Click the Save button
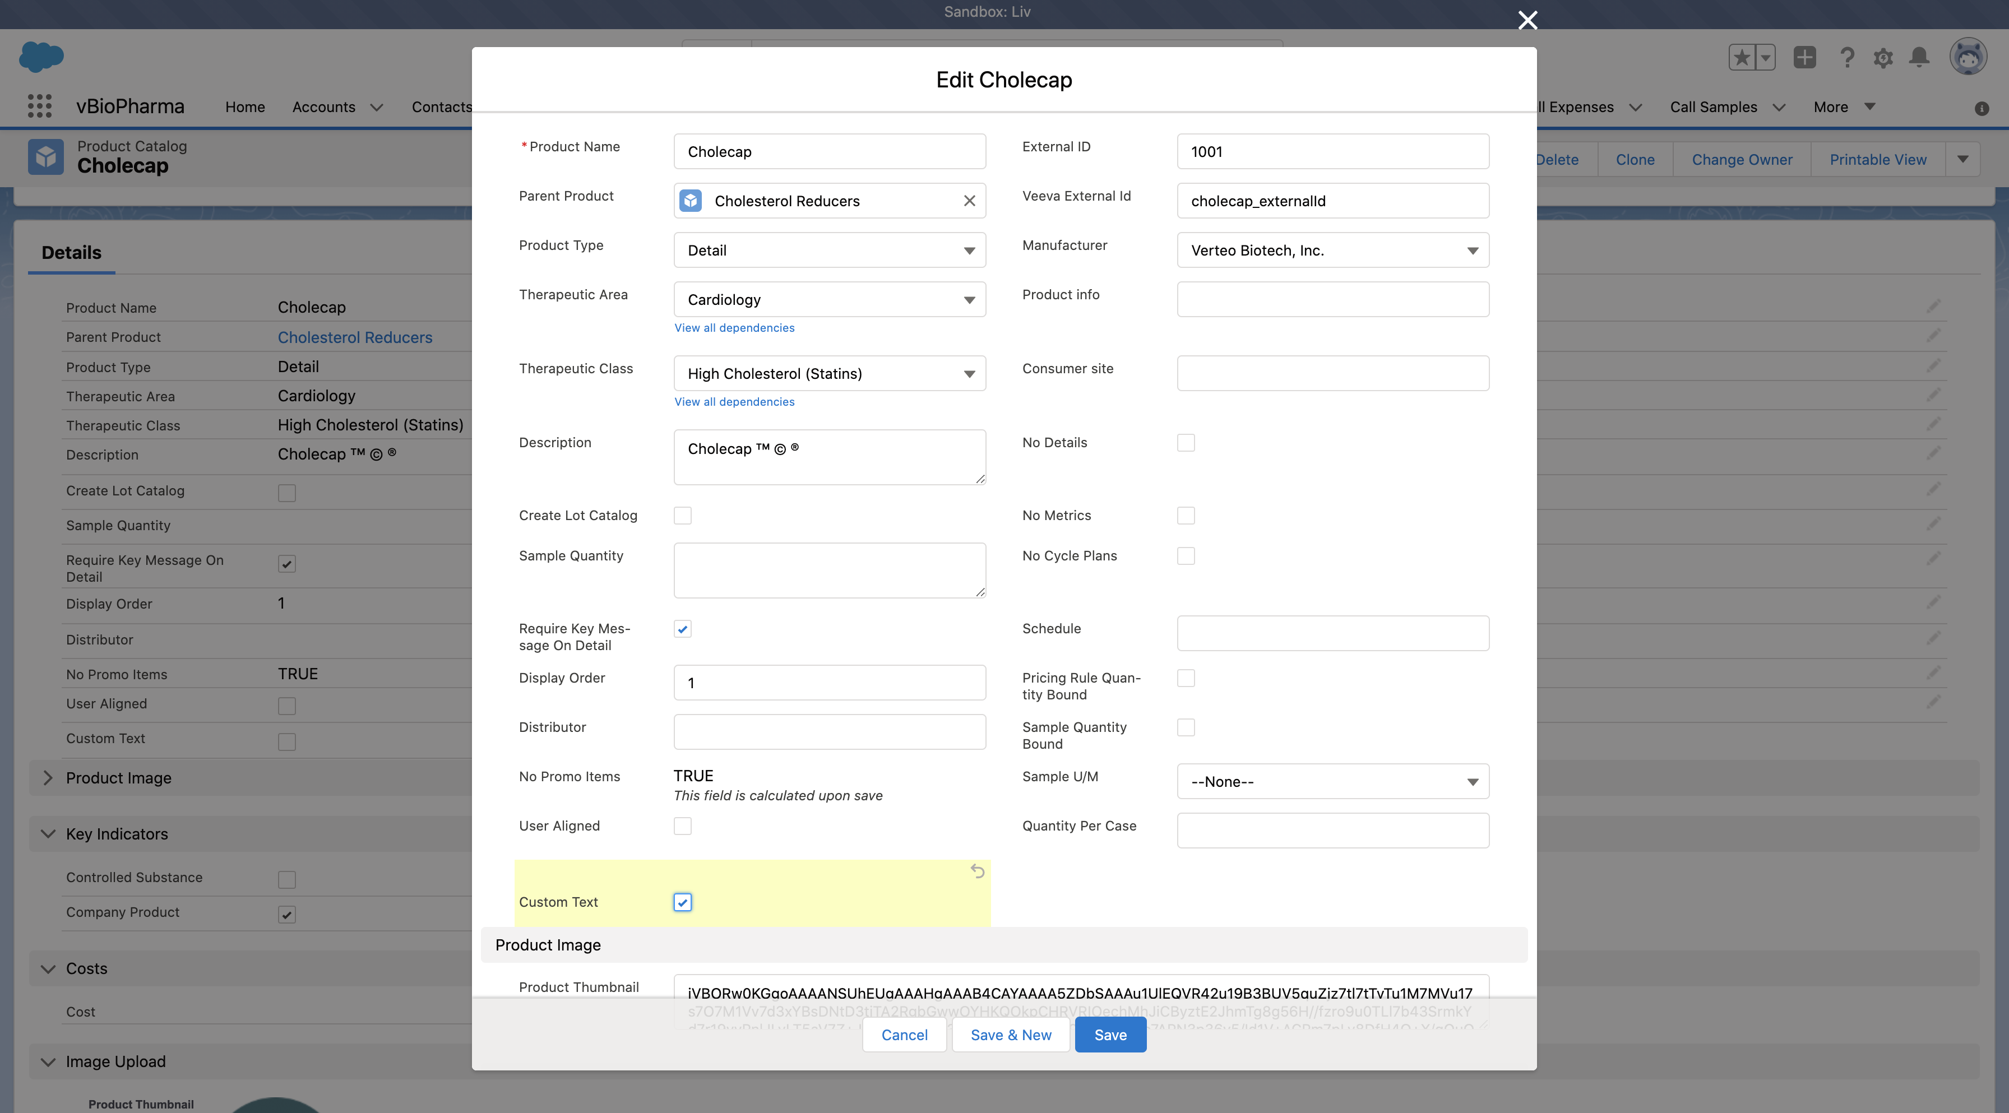This screenshot has width=2009, height=1113. pyautogui.click(x=1110, y=1035)
